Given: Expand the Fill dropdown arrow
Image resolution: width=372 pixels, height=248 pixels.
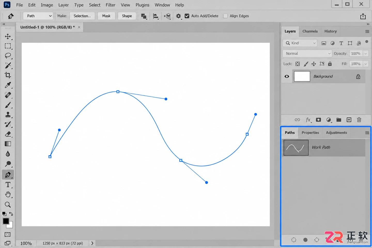Looking at the screenshot, I should point(366,64).
